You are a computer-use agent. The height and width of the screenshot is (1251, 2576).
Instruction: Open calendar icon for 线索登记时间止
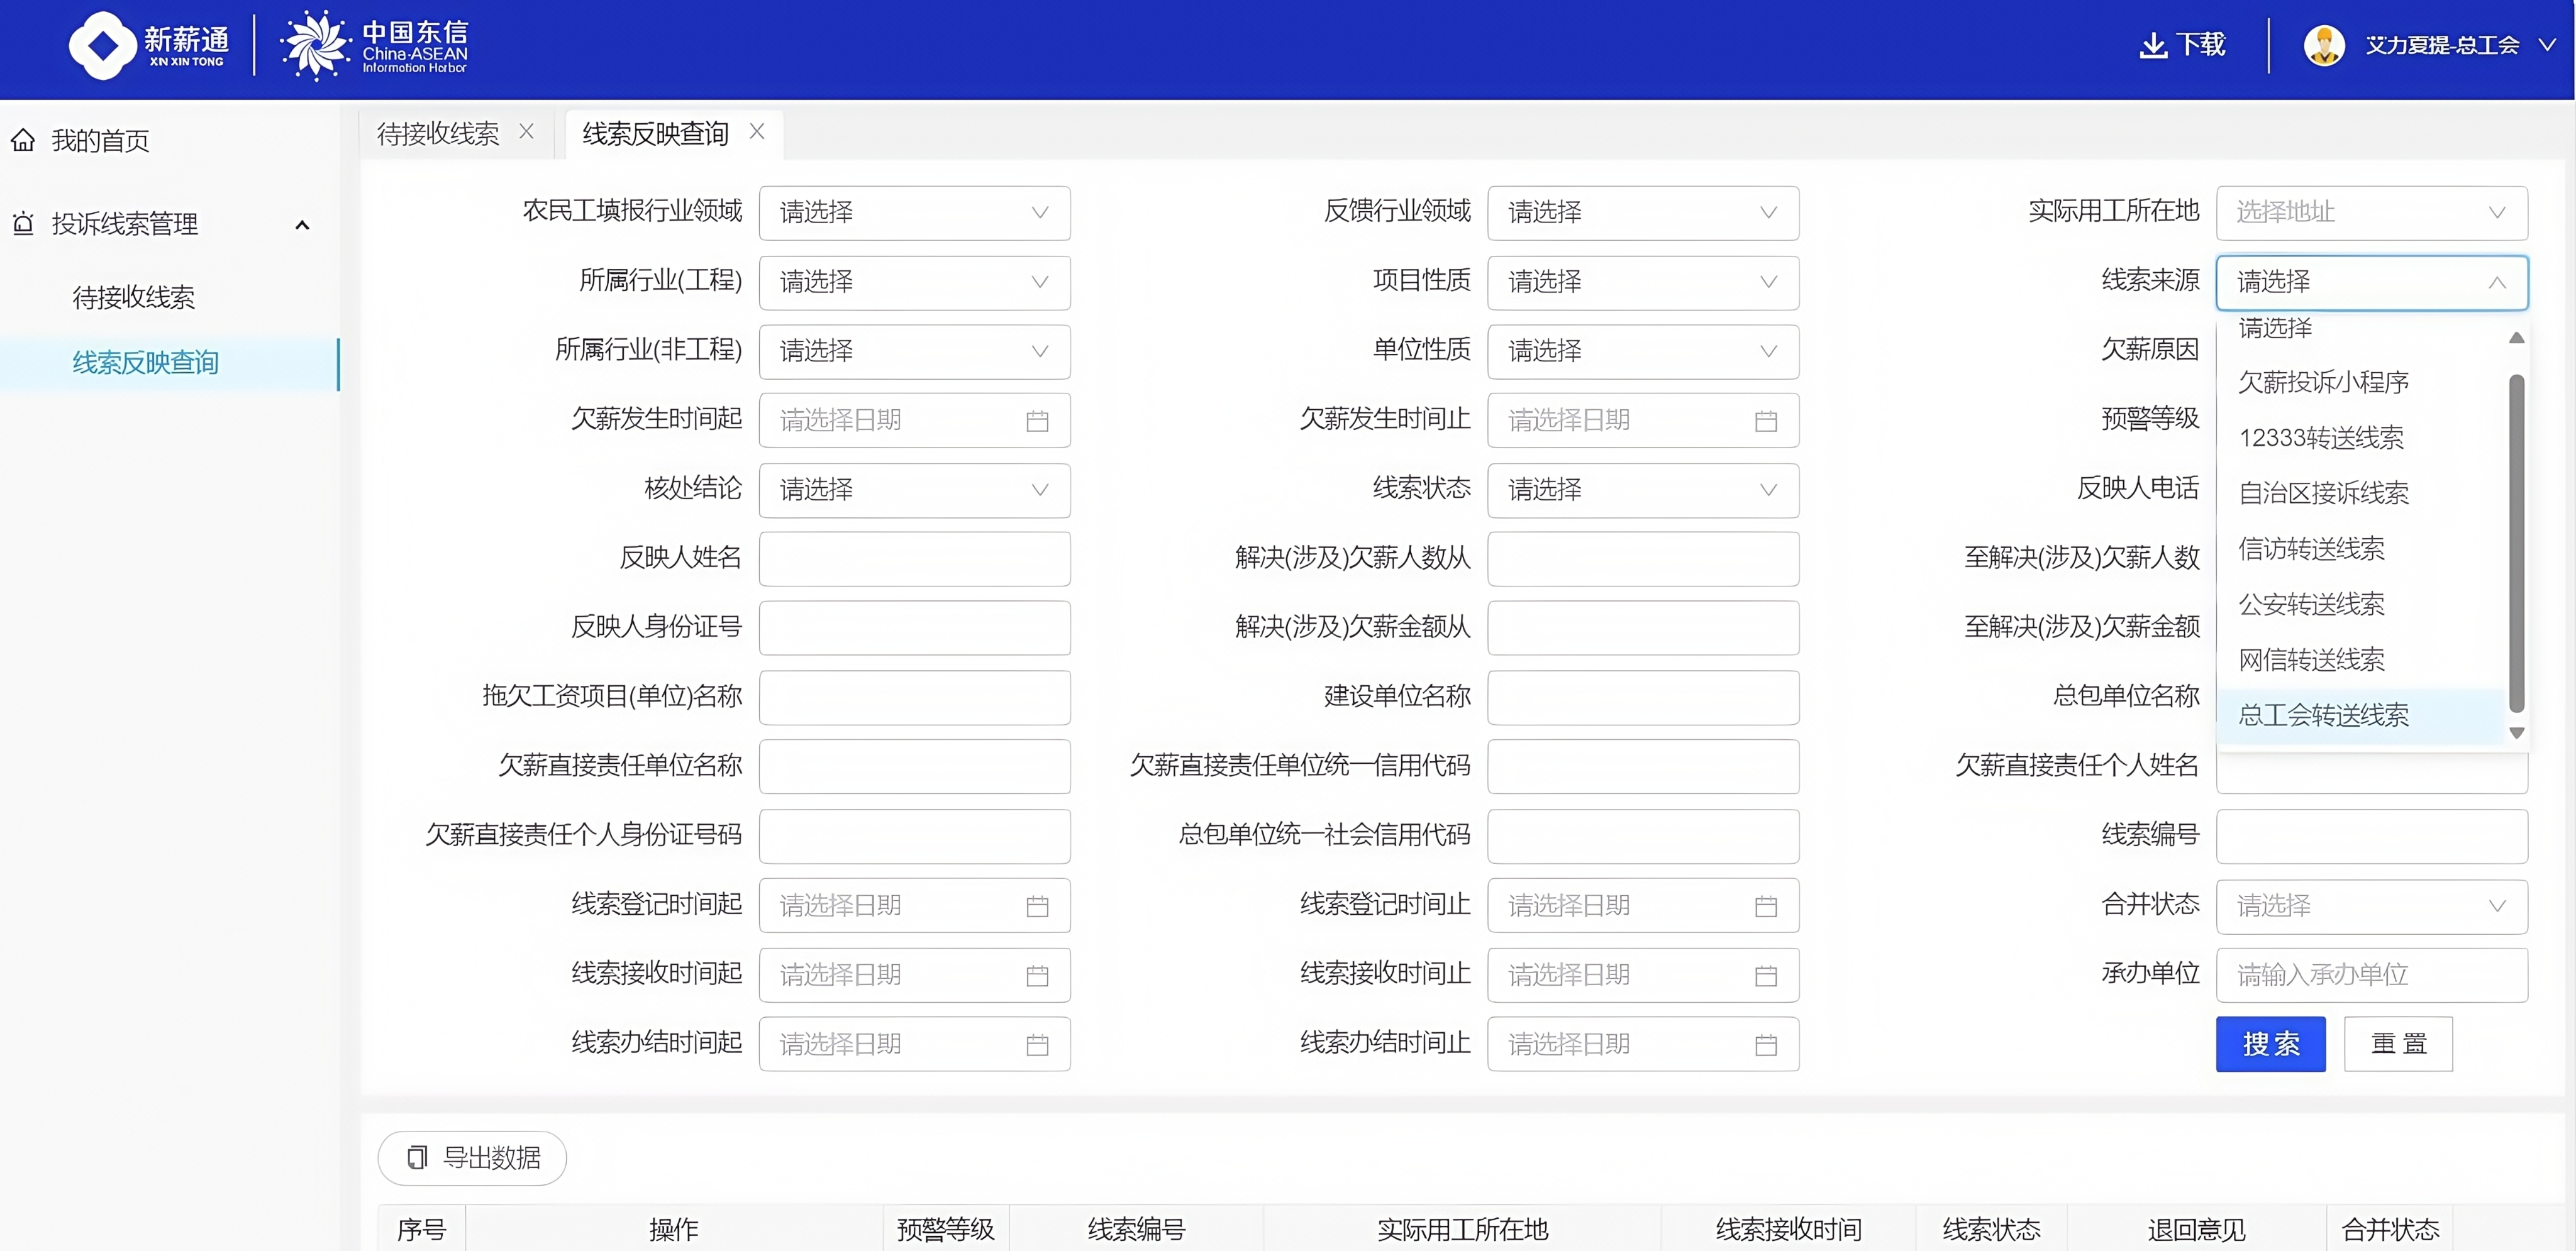[1765, 907]
